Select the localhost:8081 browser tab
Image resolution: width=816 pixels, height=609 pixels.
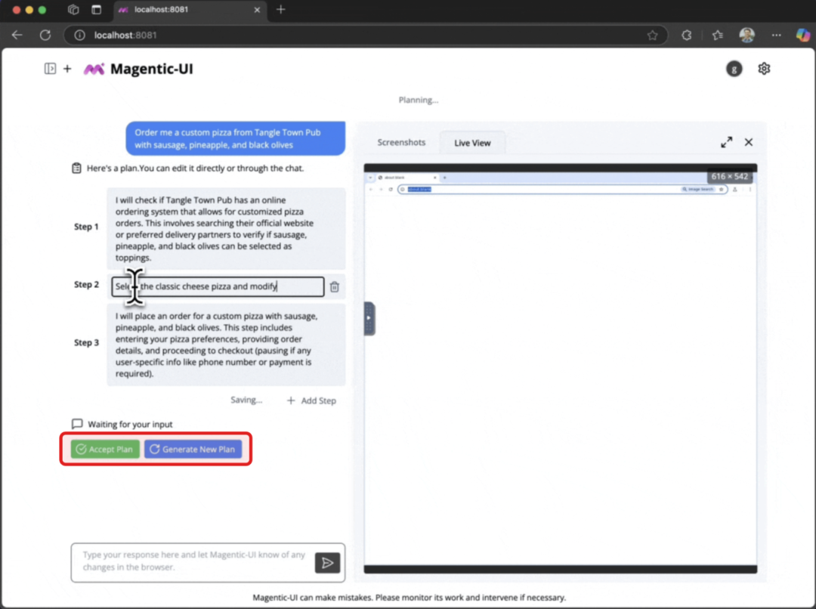(189, 11)
